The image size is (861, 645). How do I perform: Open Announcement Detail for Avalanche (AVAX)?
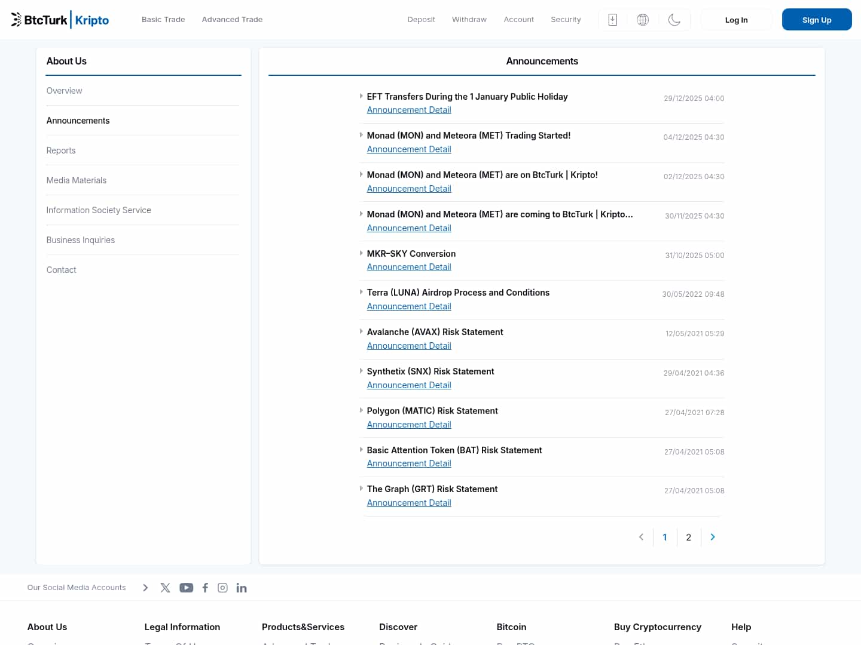tap(409, 346)
